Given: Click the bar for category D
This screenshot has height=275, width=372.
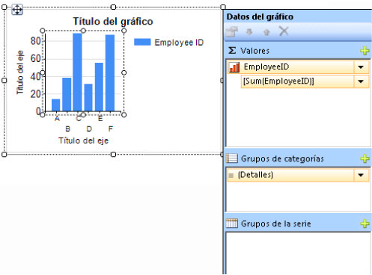Looking at the screenshot, I should pyautogui.click(x=88, y=97).
